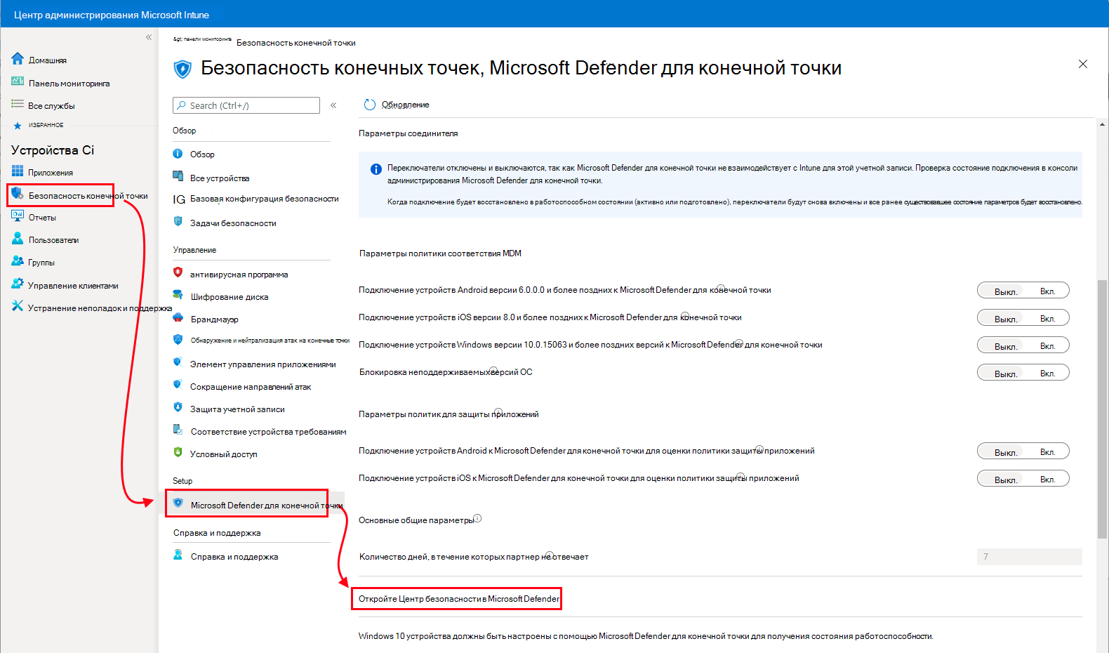Click the Все устройства devices icon
The image size is (1109, 653).
[178, 176]
